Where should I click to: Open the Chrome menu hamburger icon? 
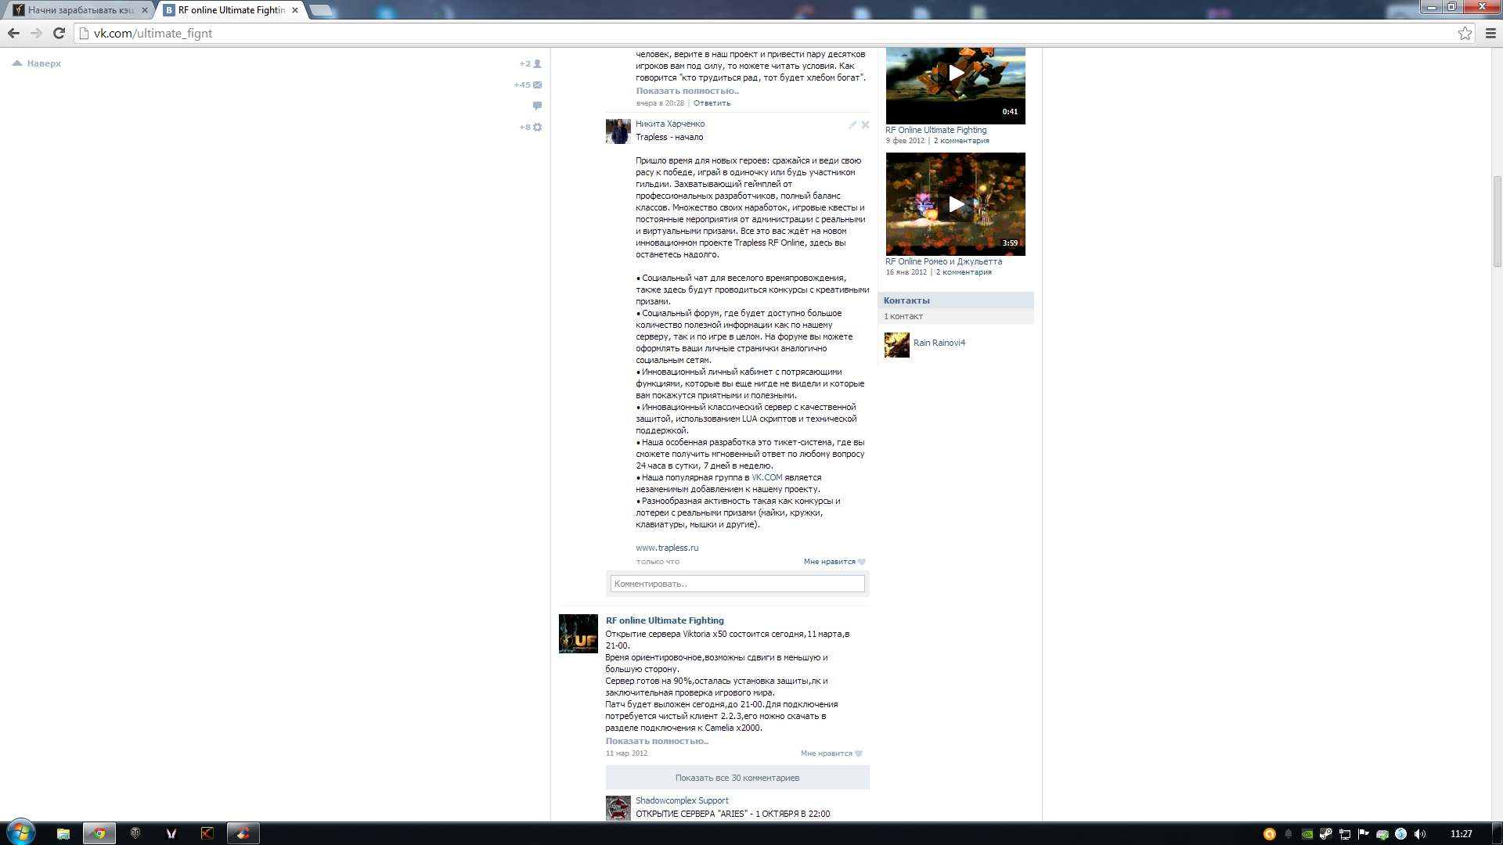coord(1490,33)
